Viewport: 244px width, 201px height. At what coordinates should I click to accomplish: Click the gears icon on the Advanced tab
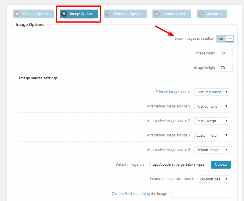201,14
